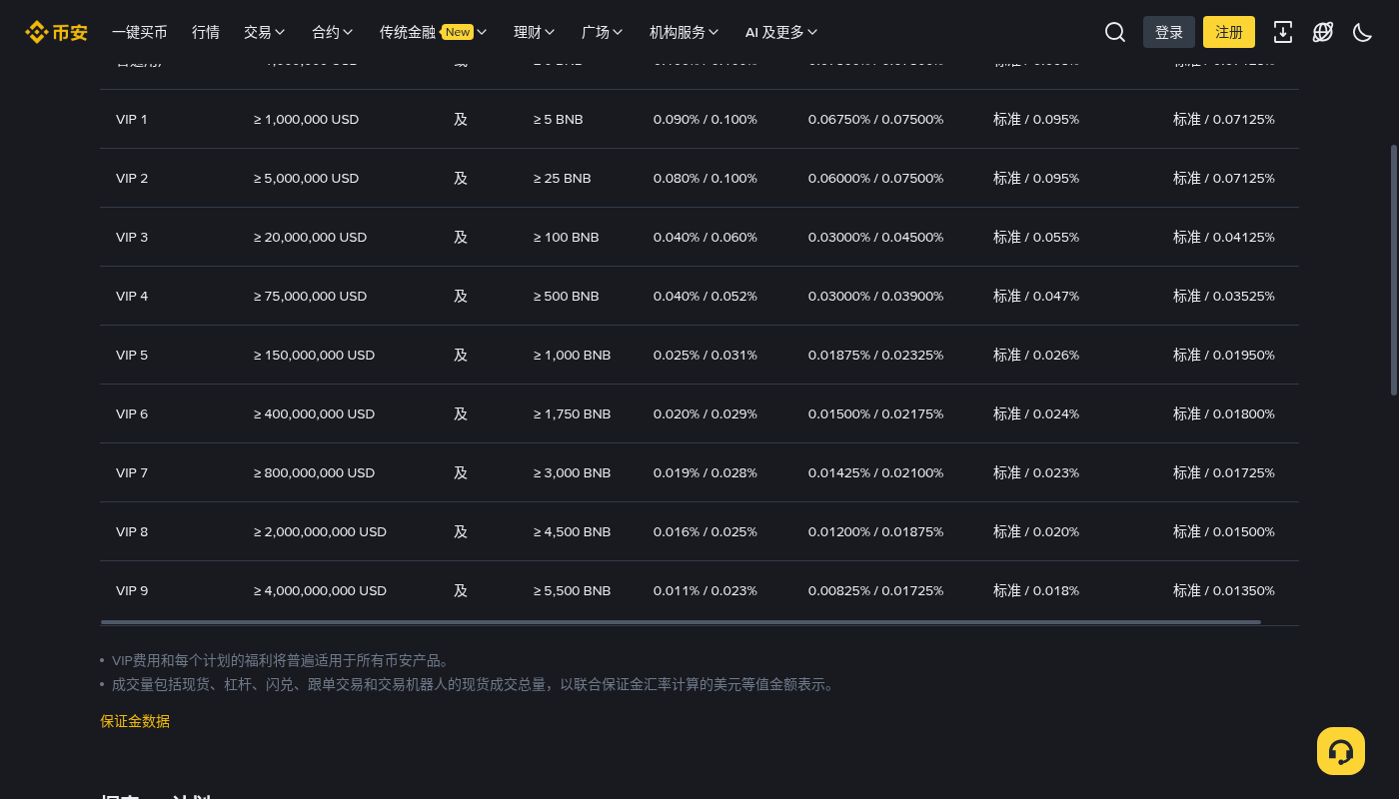1399x799 pixels.
Task: Open the language globe icon
Action: (x=1323, y=32)
